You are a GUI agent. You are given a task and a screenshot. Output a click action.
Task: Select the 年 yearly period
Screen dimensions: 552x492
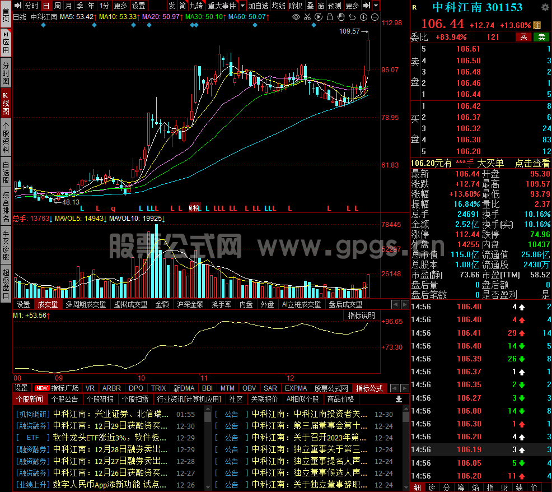click(x=91, y=6)
